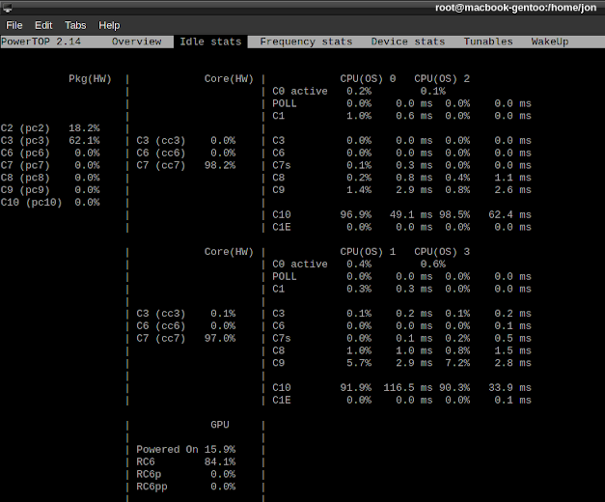Click the 90.3% C10 value for CPU 3
Viewport: 605px width, 502px height.
pyautogui.click(x=454, y=388)
